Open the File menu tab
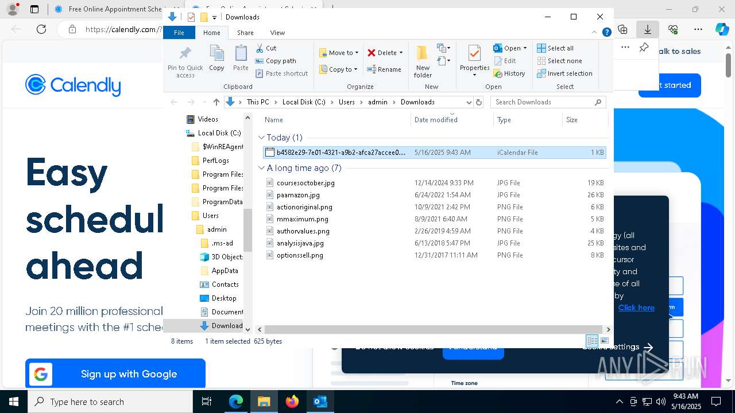The image size is (735, 413). click(x=179, y=33)
